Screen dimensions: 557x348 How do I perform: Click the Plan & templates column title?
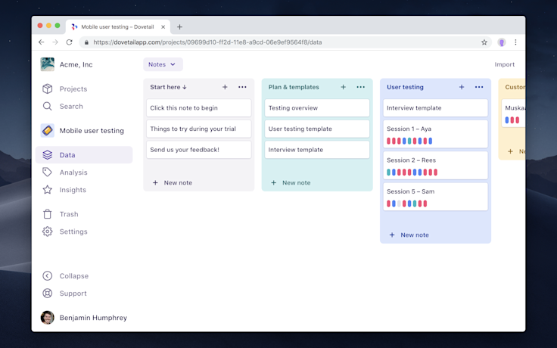294,87
